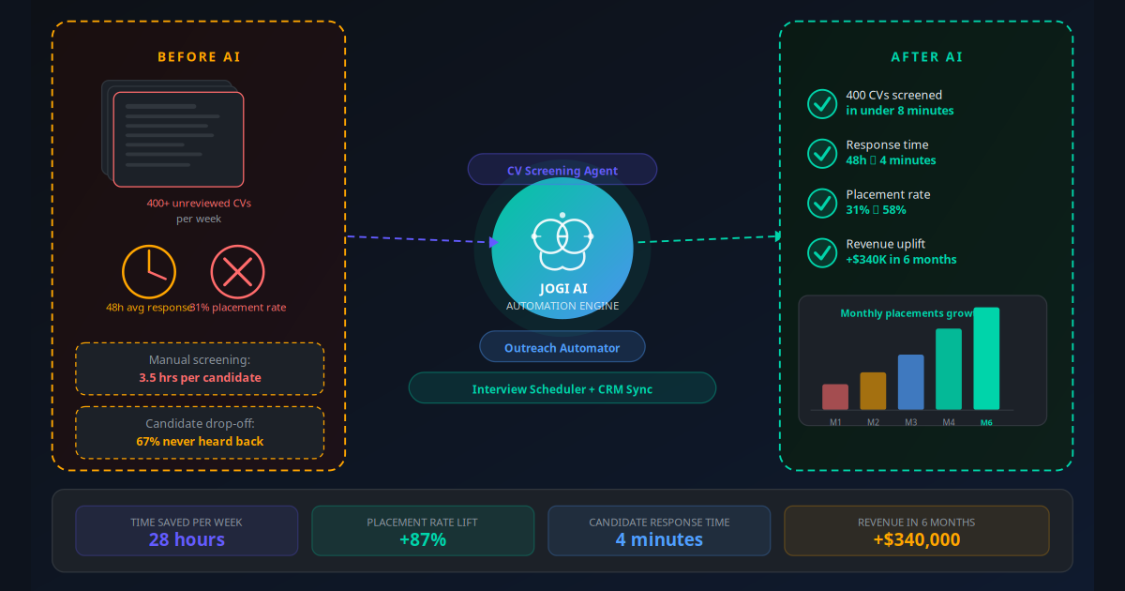This screenshot has height=591, width=1125.
Task: Click the M1 axis label
Action: 835,423
